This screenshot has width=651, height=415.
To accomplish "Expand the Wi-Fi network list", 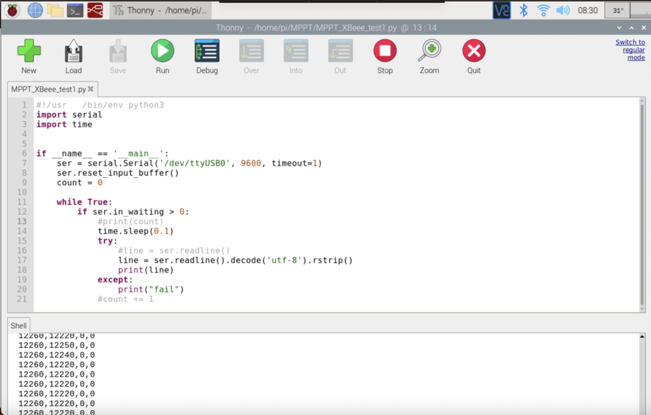I will (x=543, y=10).
